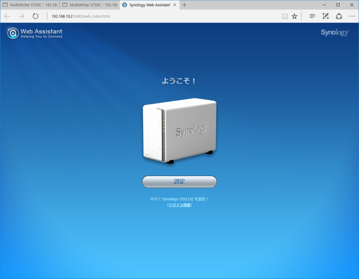This screenshot has height=279, width=359.
Task: Click text 今すぐ Synology DS216j を設定！
Action: pyautogui.click(x=179, y=199)
